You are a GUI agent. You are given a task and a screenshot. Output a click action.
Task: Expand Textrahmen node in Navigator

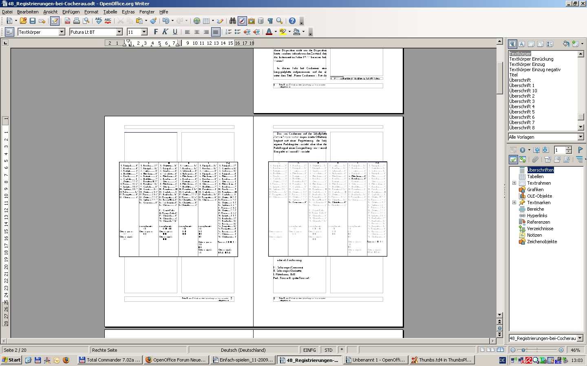point(514,183)
